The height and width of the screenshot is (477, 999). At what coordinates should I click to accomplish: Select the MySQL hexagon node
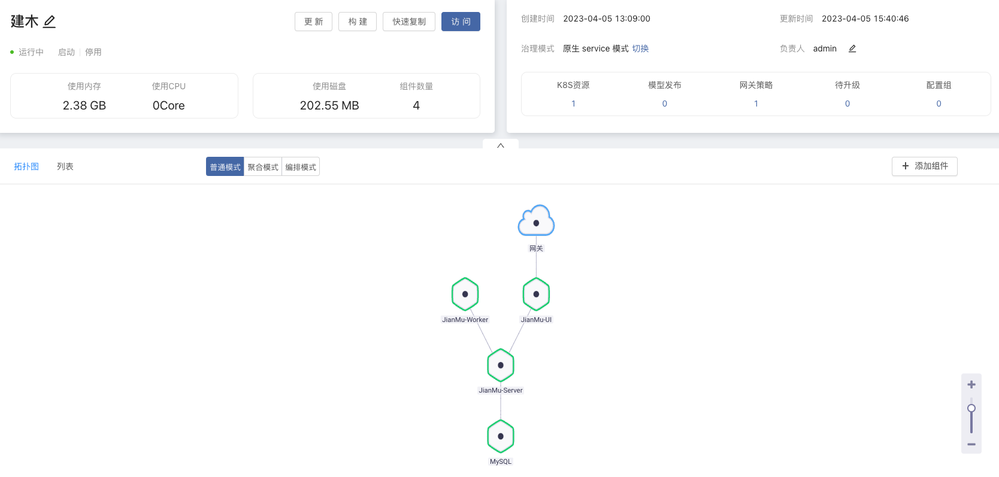[x=501, y=436]
